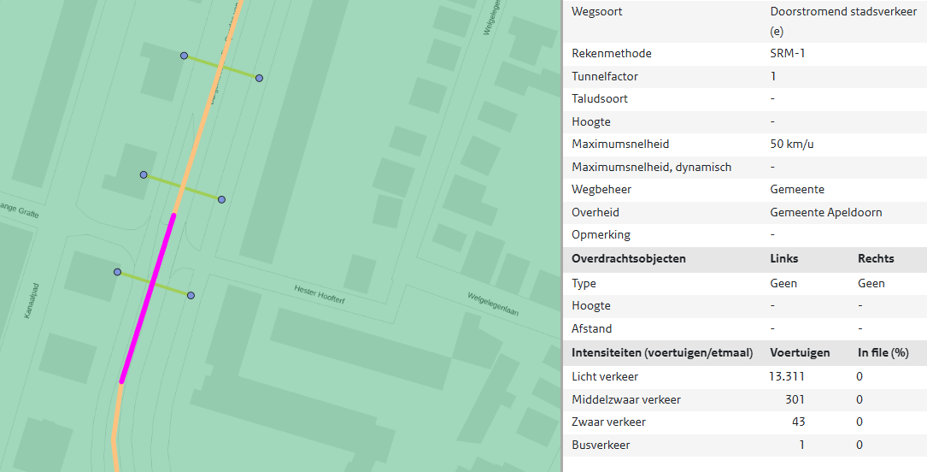Viewport: 927px width, 472px height.
Task: Select the Wegbeheer value Gemeente
Action: click(x=797, y=190)
